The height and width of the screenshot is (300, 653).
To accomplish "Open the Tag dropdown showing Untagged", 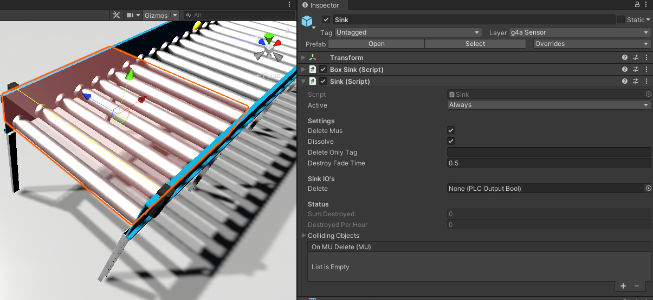I will [408, 32].
